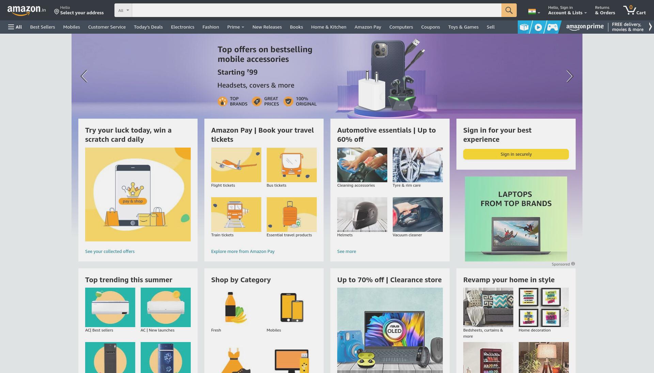Open AC Best sellers image
Screen dimensions: 654x373
tap(110, 307)
